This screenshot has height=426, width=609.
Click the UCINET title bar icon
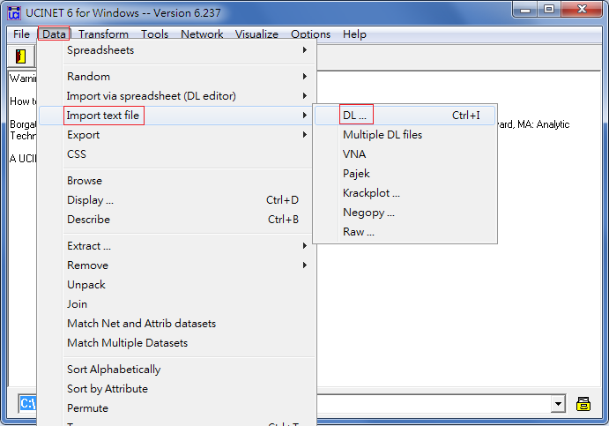point(14,13)
